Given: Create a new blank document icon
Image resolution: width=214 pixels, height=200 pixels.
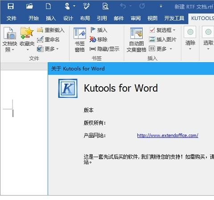Looking at the screenshot, I should click(48, 6).
